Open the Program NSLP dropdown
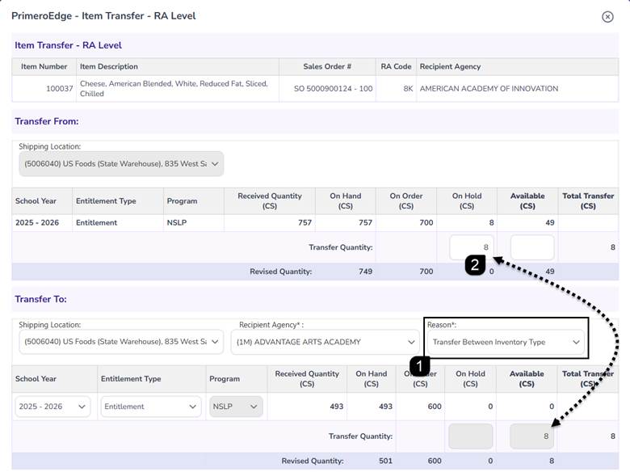This screenshot has height=472, width=630. (236, 407)
